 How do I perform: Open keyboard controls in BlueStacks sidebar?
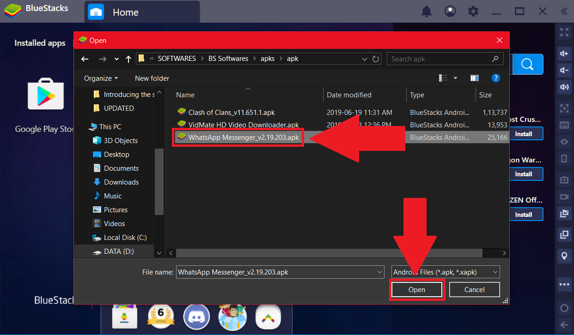[x=564, y=125]
